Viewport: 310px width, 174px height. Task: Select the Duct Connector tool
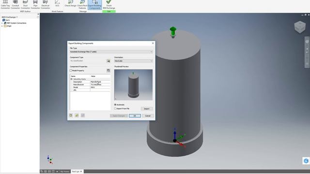pos(25,4)
